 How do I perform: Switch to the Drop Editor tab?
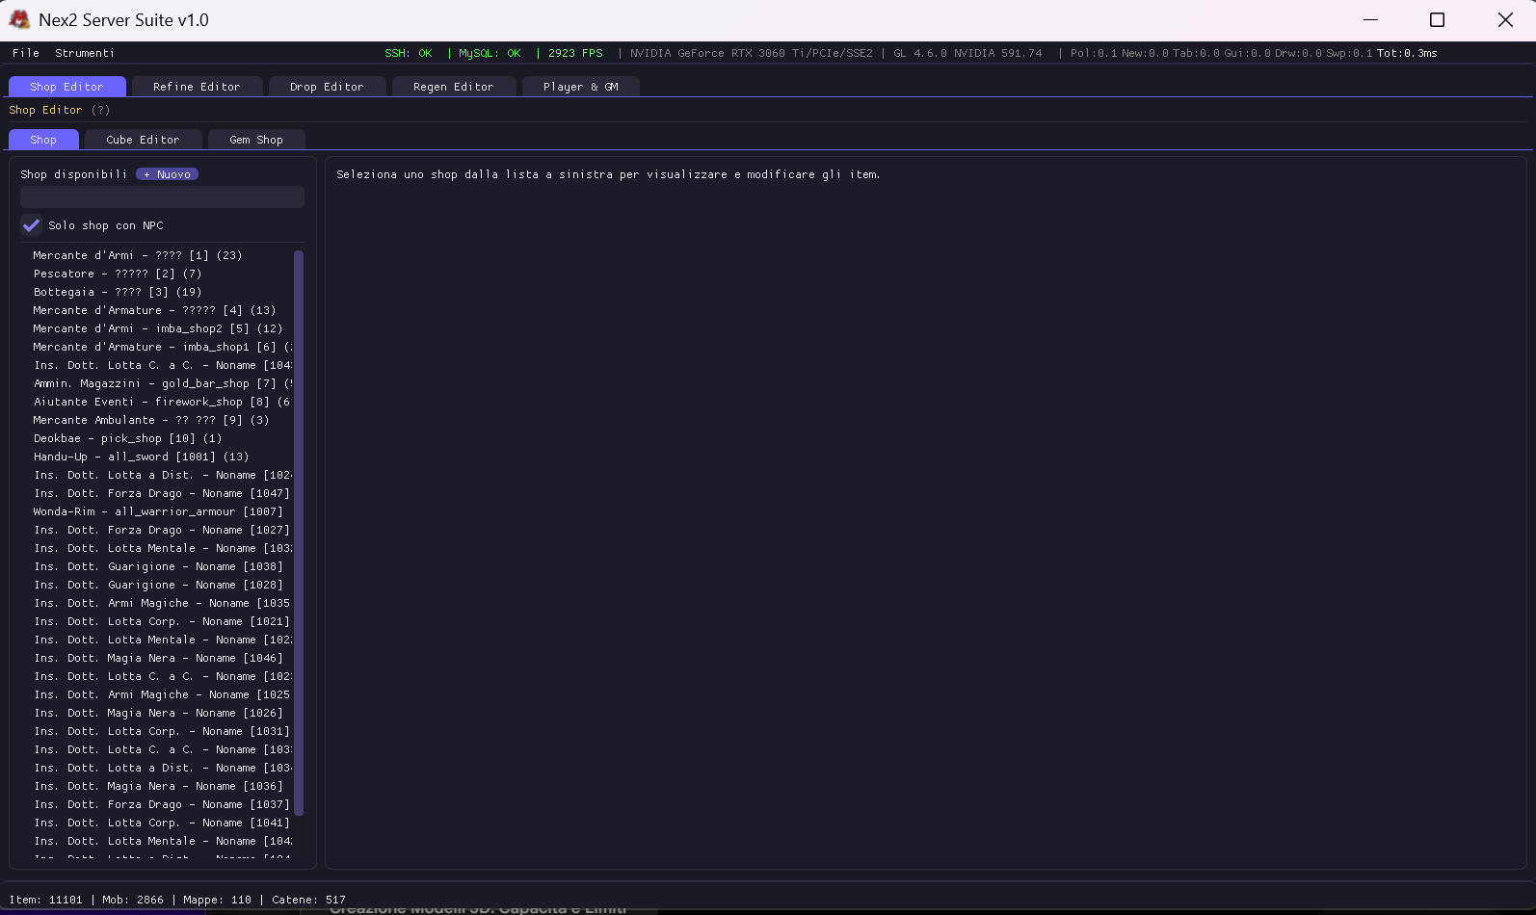327,87
